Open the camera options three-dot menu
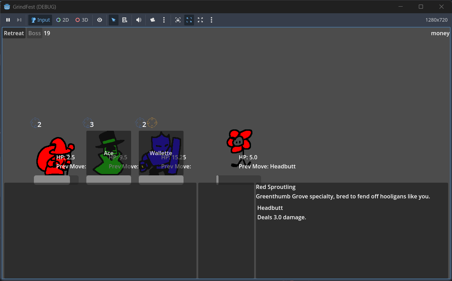452x281 pixels. point(164,20)
